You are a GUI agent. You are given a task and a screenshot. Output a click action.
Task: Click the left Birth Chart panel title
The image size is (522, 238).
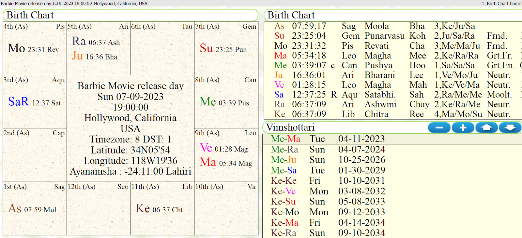point(30,15)
